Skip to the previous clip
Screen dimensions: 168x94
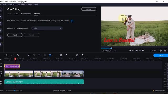point(130,51)
